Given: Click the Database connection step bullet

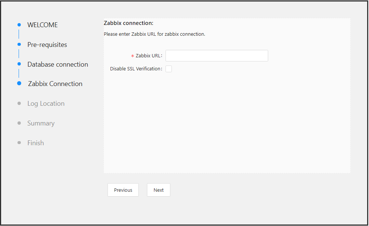Looking at the screenshot, I should [x=19, y=64].
